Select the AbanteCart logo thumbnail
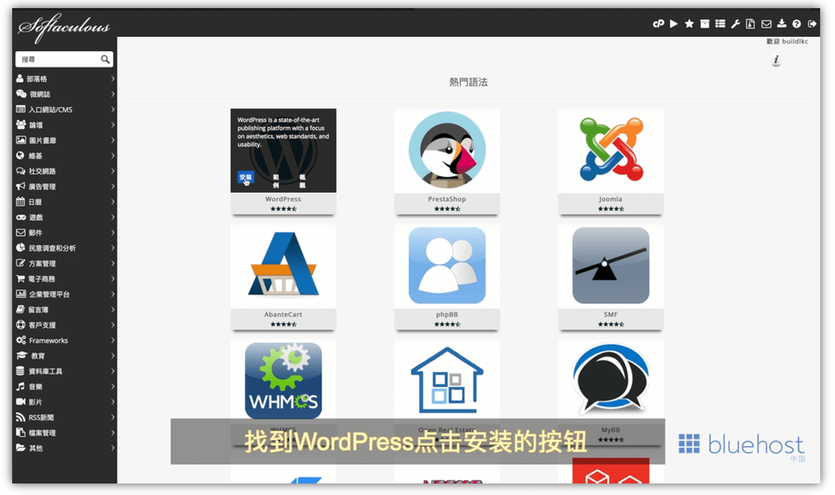Image resolution: width=835 pixels, height=495 pixels. tap(284, 266)
